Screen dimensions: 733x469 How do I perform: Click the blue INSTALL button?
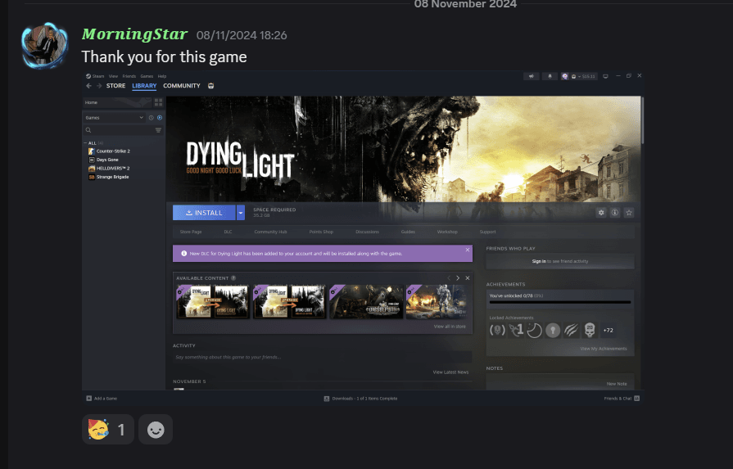click(x=204, y=213)
